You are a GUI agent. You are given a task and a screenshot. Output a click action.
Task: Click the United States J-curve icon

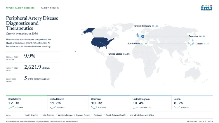[x=53, y=107]
